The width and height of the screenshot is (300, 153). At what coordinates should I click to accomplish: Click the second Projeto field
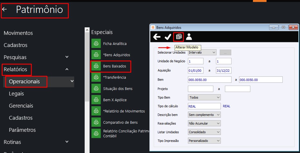[238, 89]
